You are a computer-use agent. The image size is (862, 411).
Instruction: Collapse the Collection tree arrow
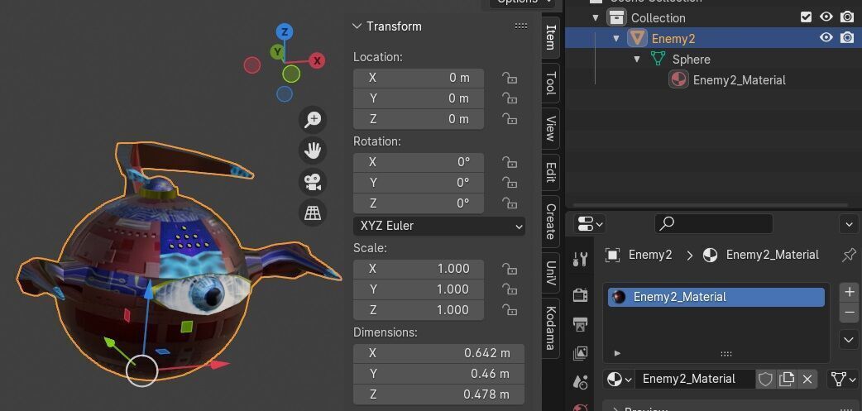coord(596,17)
